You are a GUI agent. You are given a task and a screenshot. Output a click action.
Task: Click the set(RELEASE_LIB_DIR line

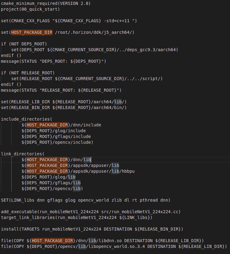coord(63,102)
